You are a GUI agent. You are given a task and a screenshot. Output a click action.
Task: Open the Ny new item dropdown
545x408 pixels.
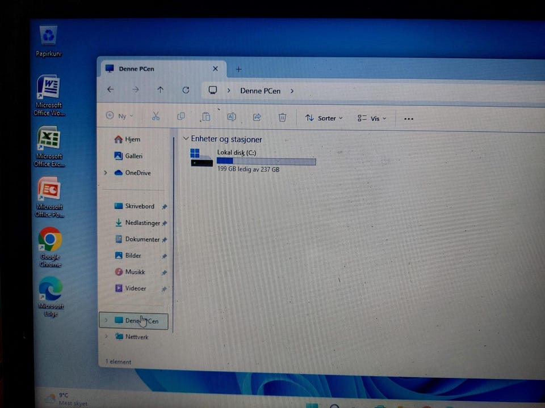(x=119, y=116)
